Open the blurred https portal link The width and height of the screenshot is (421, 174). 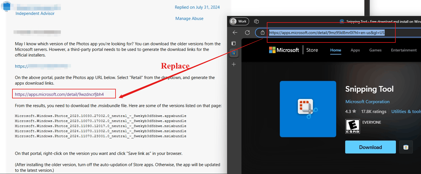[43, 66]
